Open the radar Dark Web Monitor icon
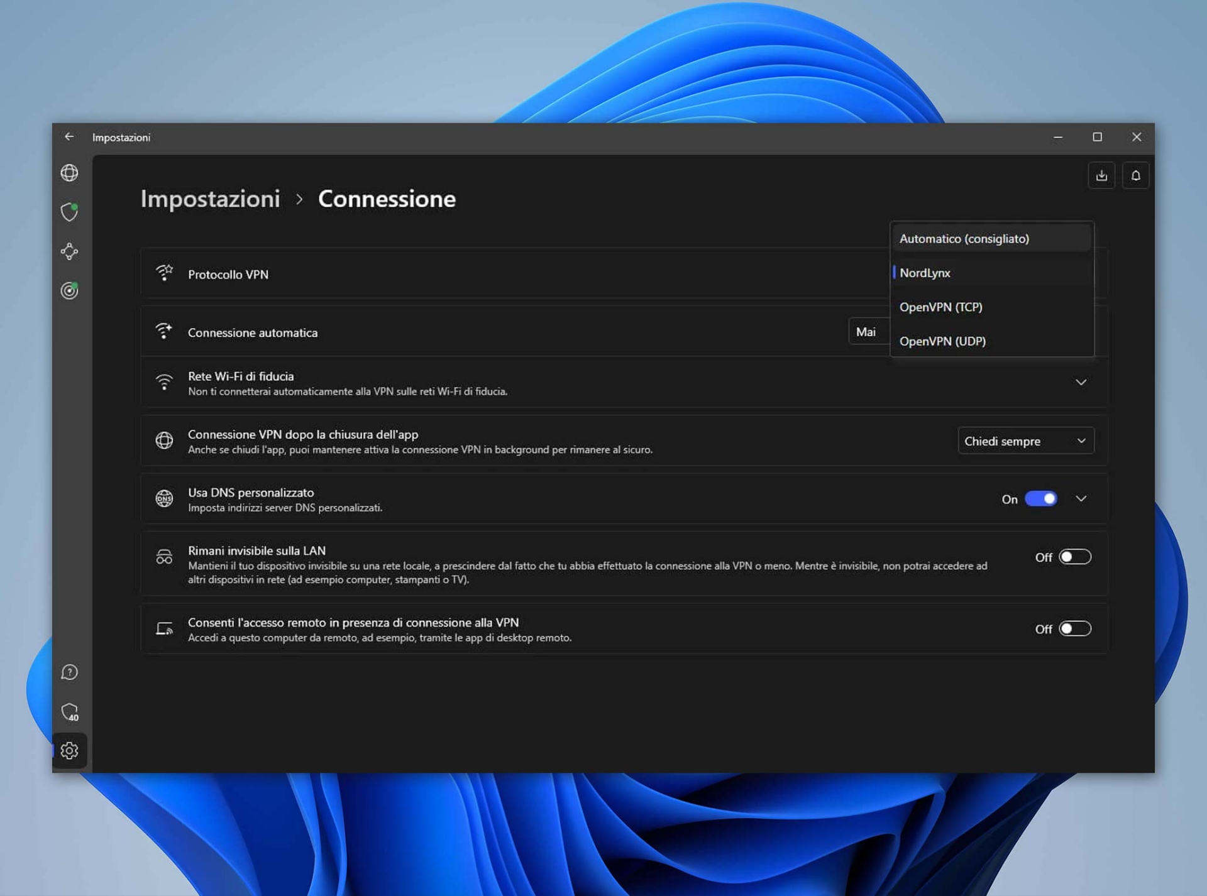1207x896 pixels. coord(69,290)
